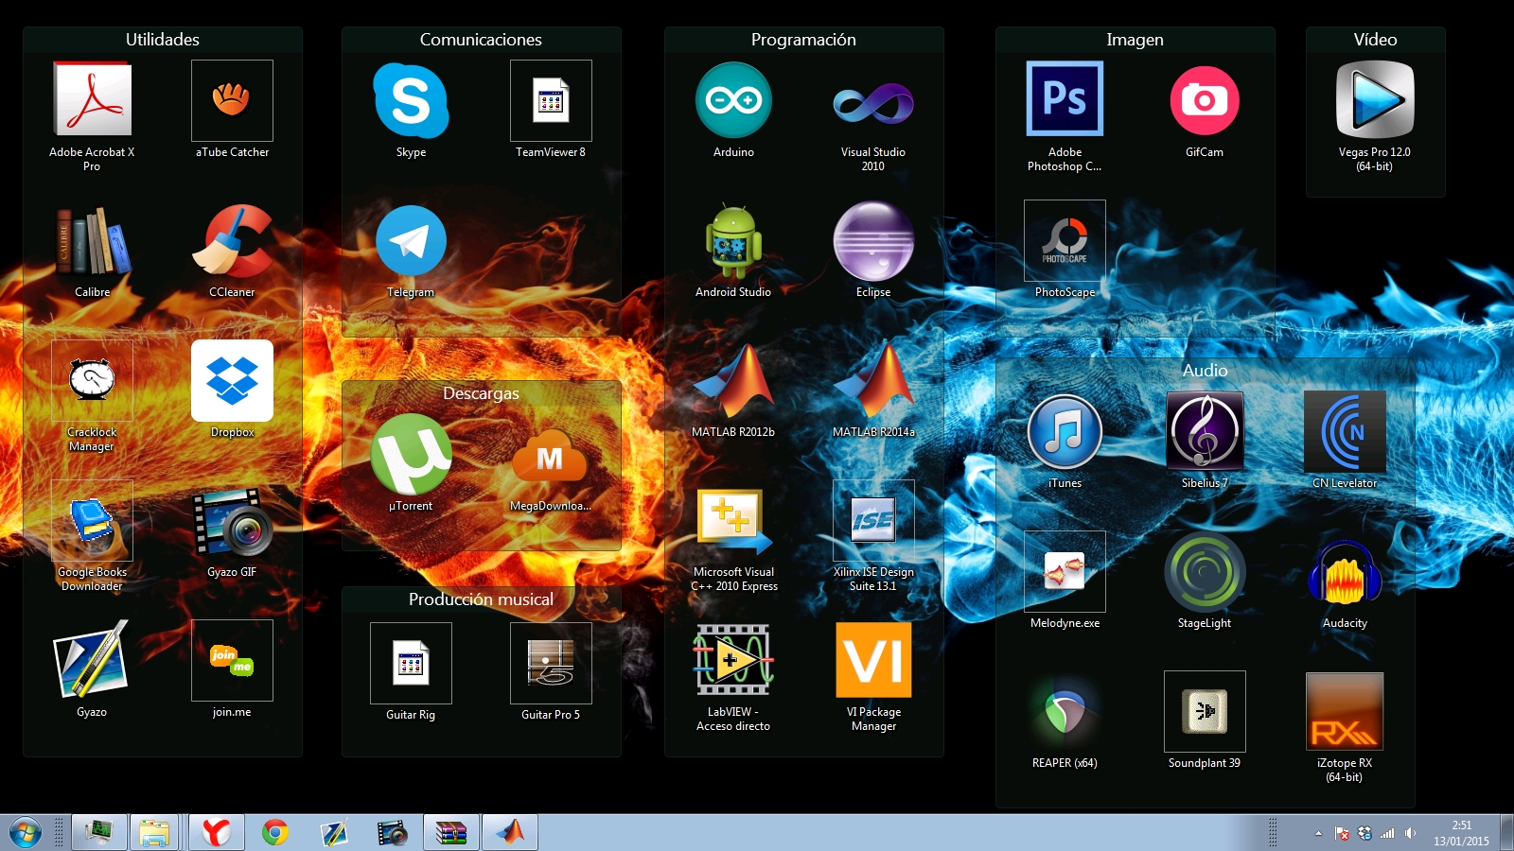This screenshot has height=851, width=1514.
Task: Open µTorrent in Descargas
Action: point(411,454)
